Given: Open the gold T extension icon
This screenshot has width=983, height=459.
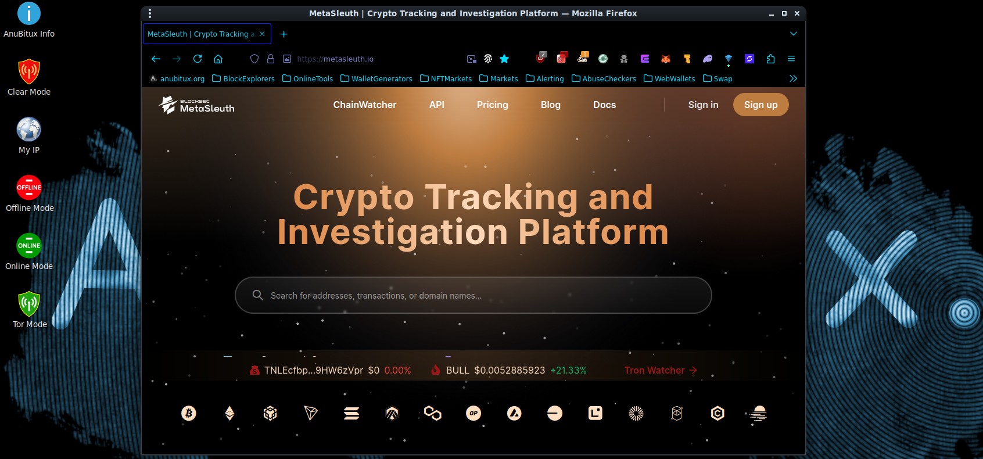Looking at the screenshot, I should 687,59.
